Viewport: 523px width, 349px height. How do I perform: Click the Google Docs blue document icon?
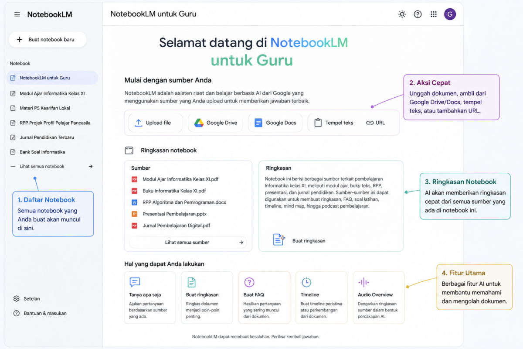tap(258, 123)
